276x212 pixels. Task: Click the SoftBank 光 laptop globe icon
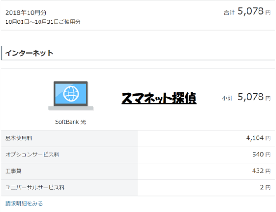71,96
